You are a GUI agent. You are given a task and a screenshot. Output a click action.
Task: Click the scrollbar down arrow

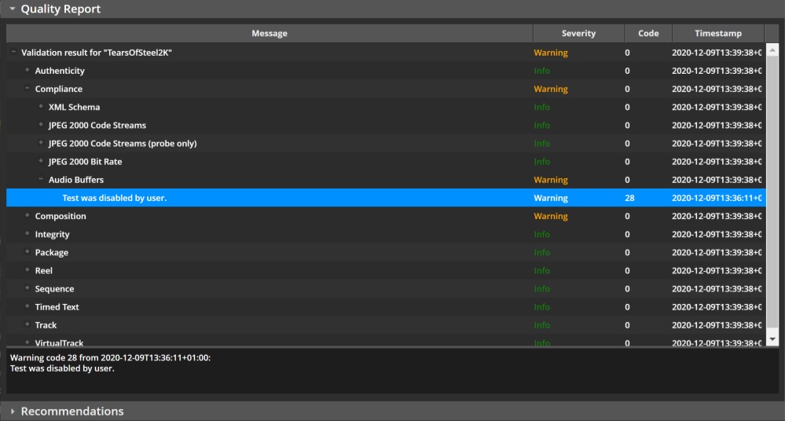pyautogui.click(x=772, y=339)
